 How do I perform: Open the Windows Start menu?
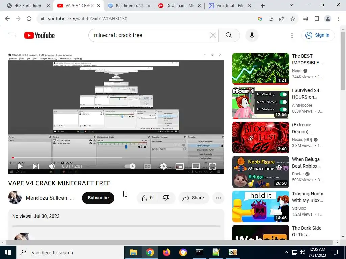pos(8,252)
